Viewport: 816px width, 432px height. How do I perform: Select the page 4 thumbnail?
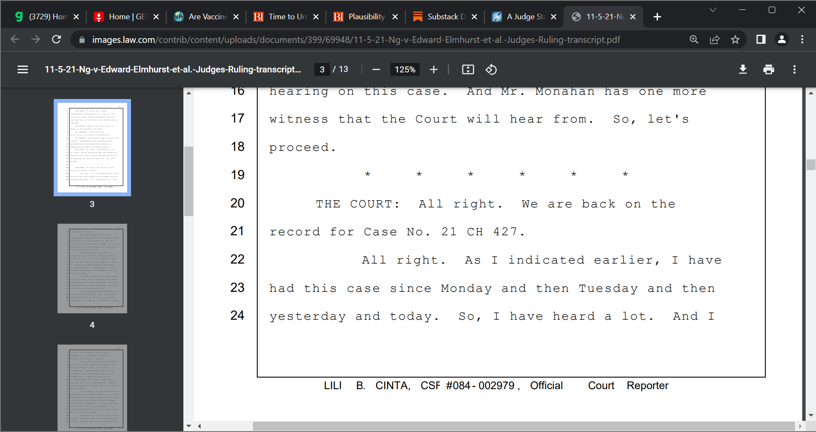point(92,268)
